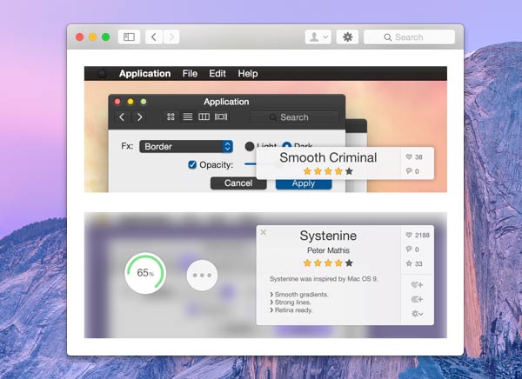This screenshot has height=379, width=522.
Task: Click the Smooth Criminal title
Action: 328,157
